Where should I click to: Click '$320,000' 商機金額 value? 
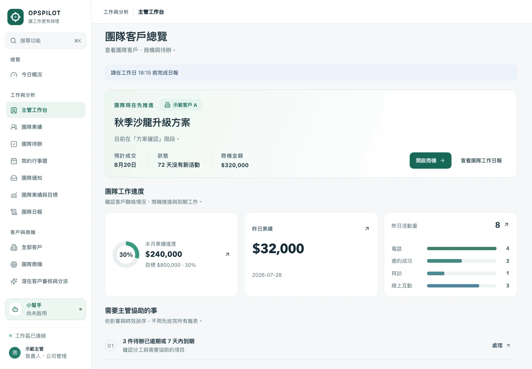pos(235,165)
